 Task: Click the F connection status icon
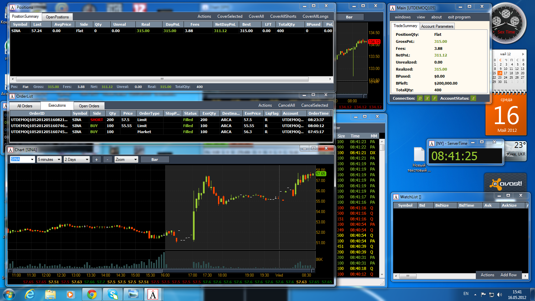point(434,98)
